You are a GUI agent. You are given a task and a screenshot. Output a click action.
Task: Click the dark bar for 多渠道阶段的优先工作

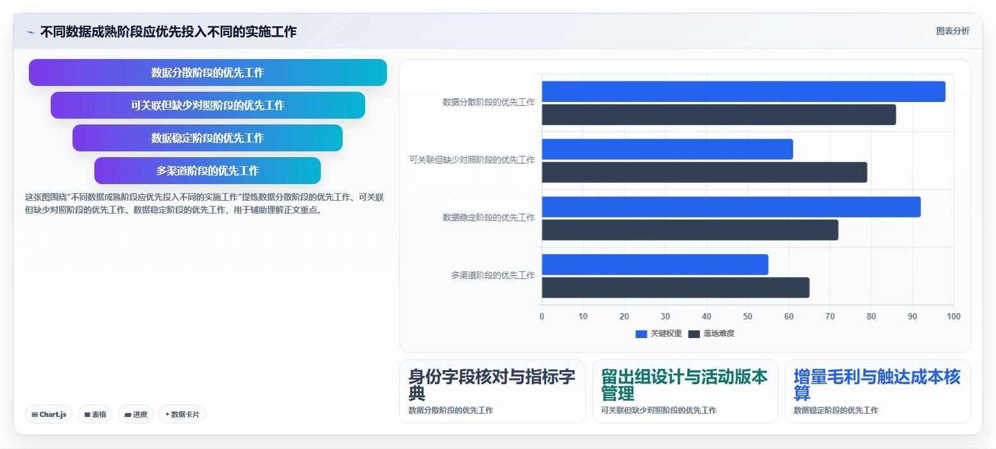676,288
